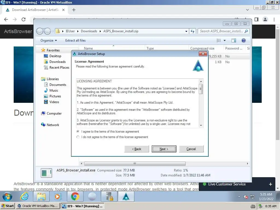Select 'I do not agree' radio button
The image size is (280, 210).
pyautogui.click(x=78, y=137)
